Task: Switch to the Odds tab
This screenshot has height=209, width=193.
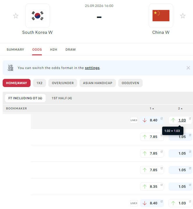Action: pos(37,49)
